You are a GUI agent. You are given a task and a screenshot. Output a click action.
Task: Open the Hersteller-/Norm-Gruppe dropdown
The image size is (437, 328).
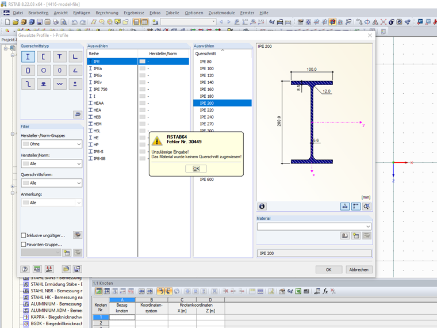tap(52, 144)
